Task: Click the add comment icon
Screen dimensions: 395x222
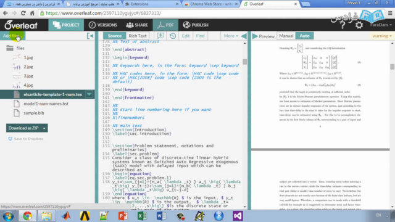Action: coord(160,36)
